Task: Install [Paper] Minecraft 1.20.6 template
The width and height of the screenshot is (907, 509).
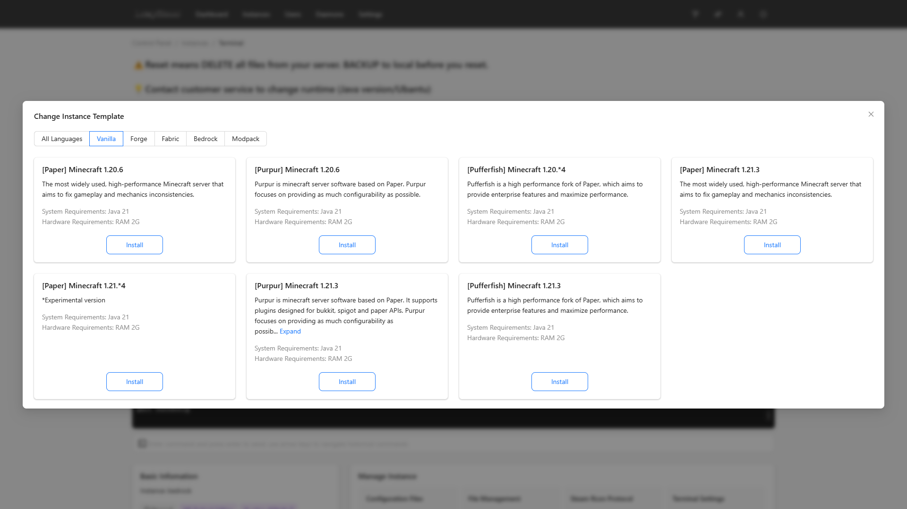Action: (135, 245)
